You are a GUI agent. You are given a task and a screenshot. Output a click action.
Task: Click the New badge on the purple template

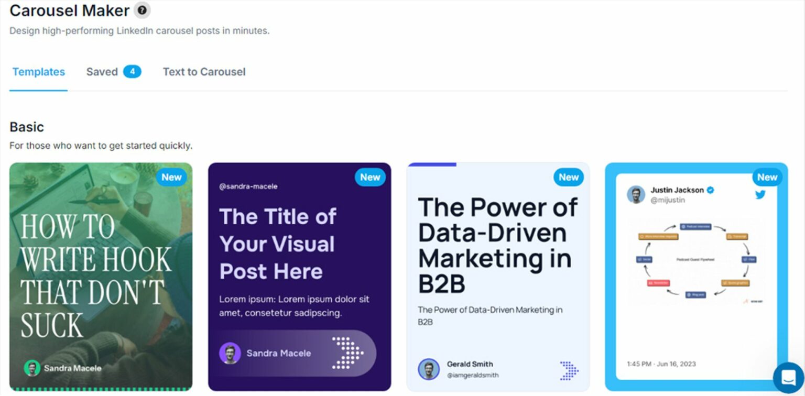click(370, 178)
